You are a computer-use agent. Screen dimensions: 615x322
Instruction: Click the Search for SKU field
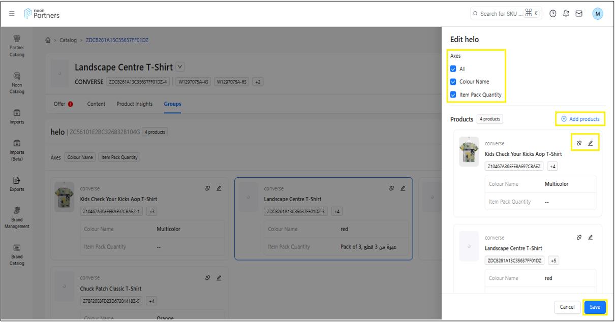click(x=501, y=14)
